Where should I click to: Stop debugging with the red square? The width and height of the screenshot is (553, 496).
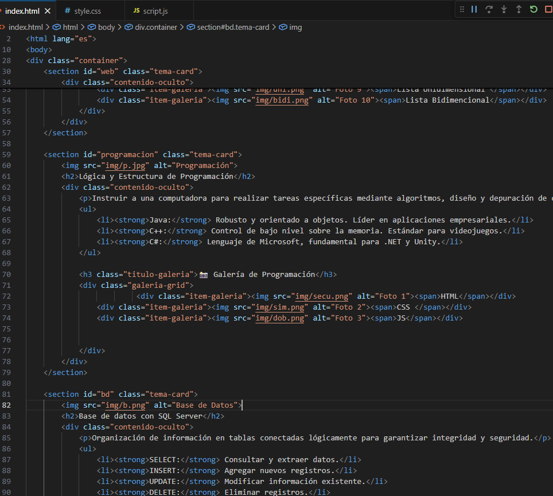(548, 9)
